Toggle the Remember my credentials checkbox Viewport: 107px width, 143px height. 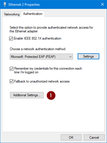click(x=11, y=68)
